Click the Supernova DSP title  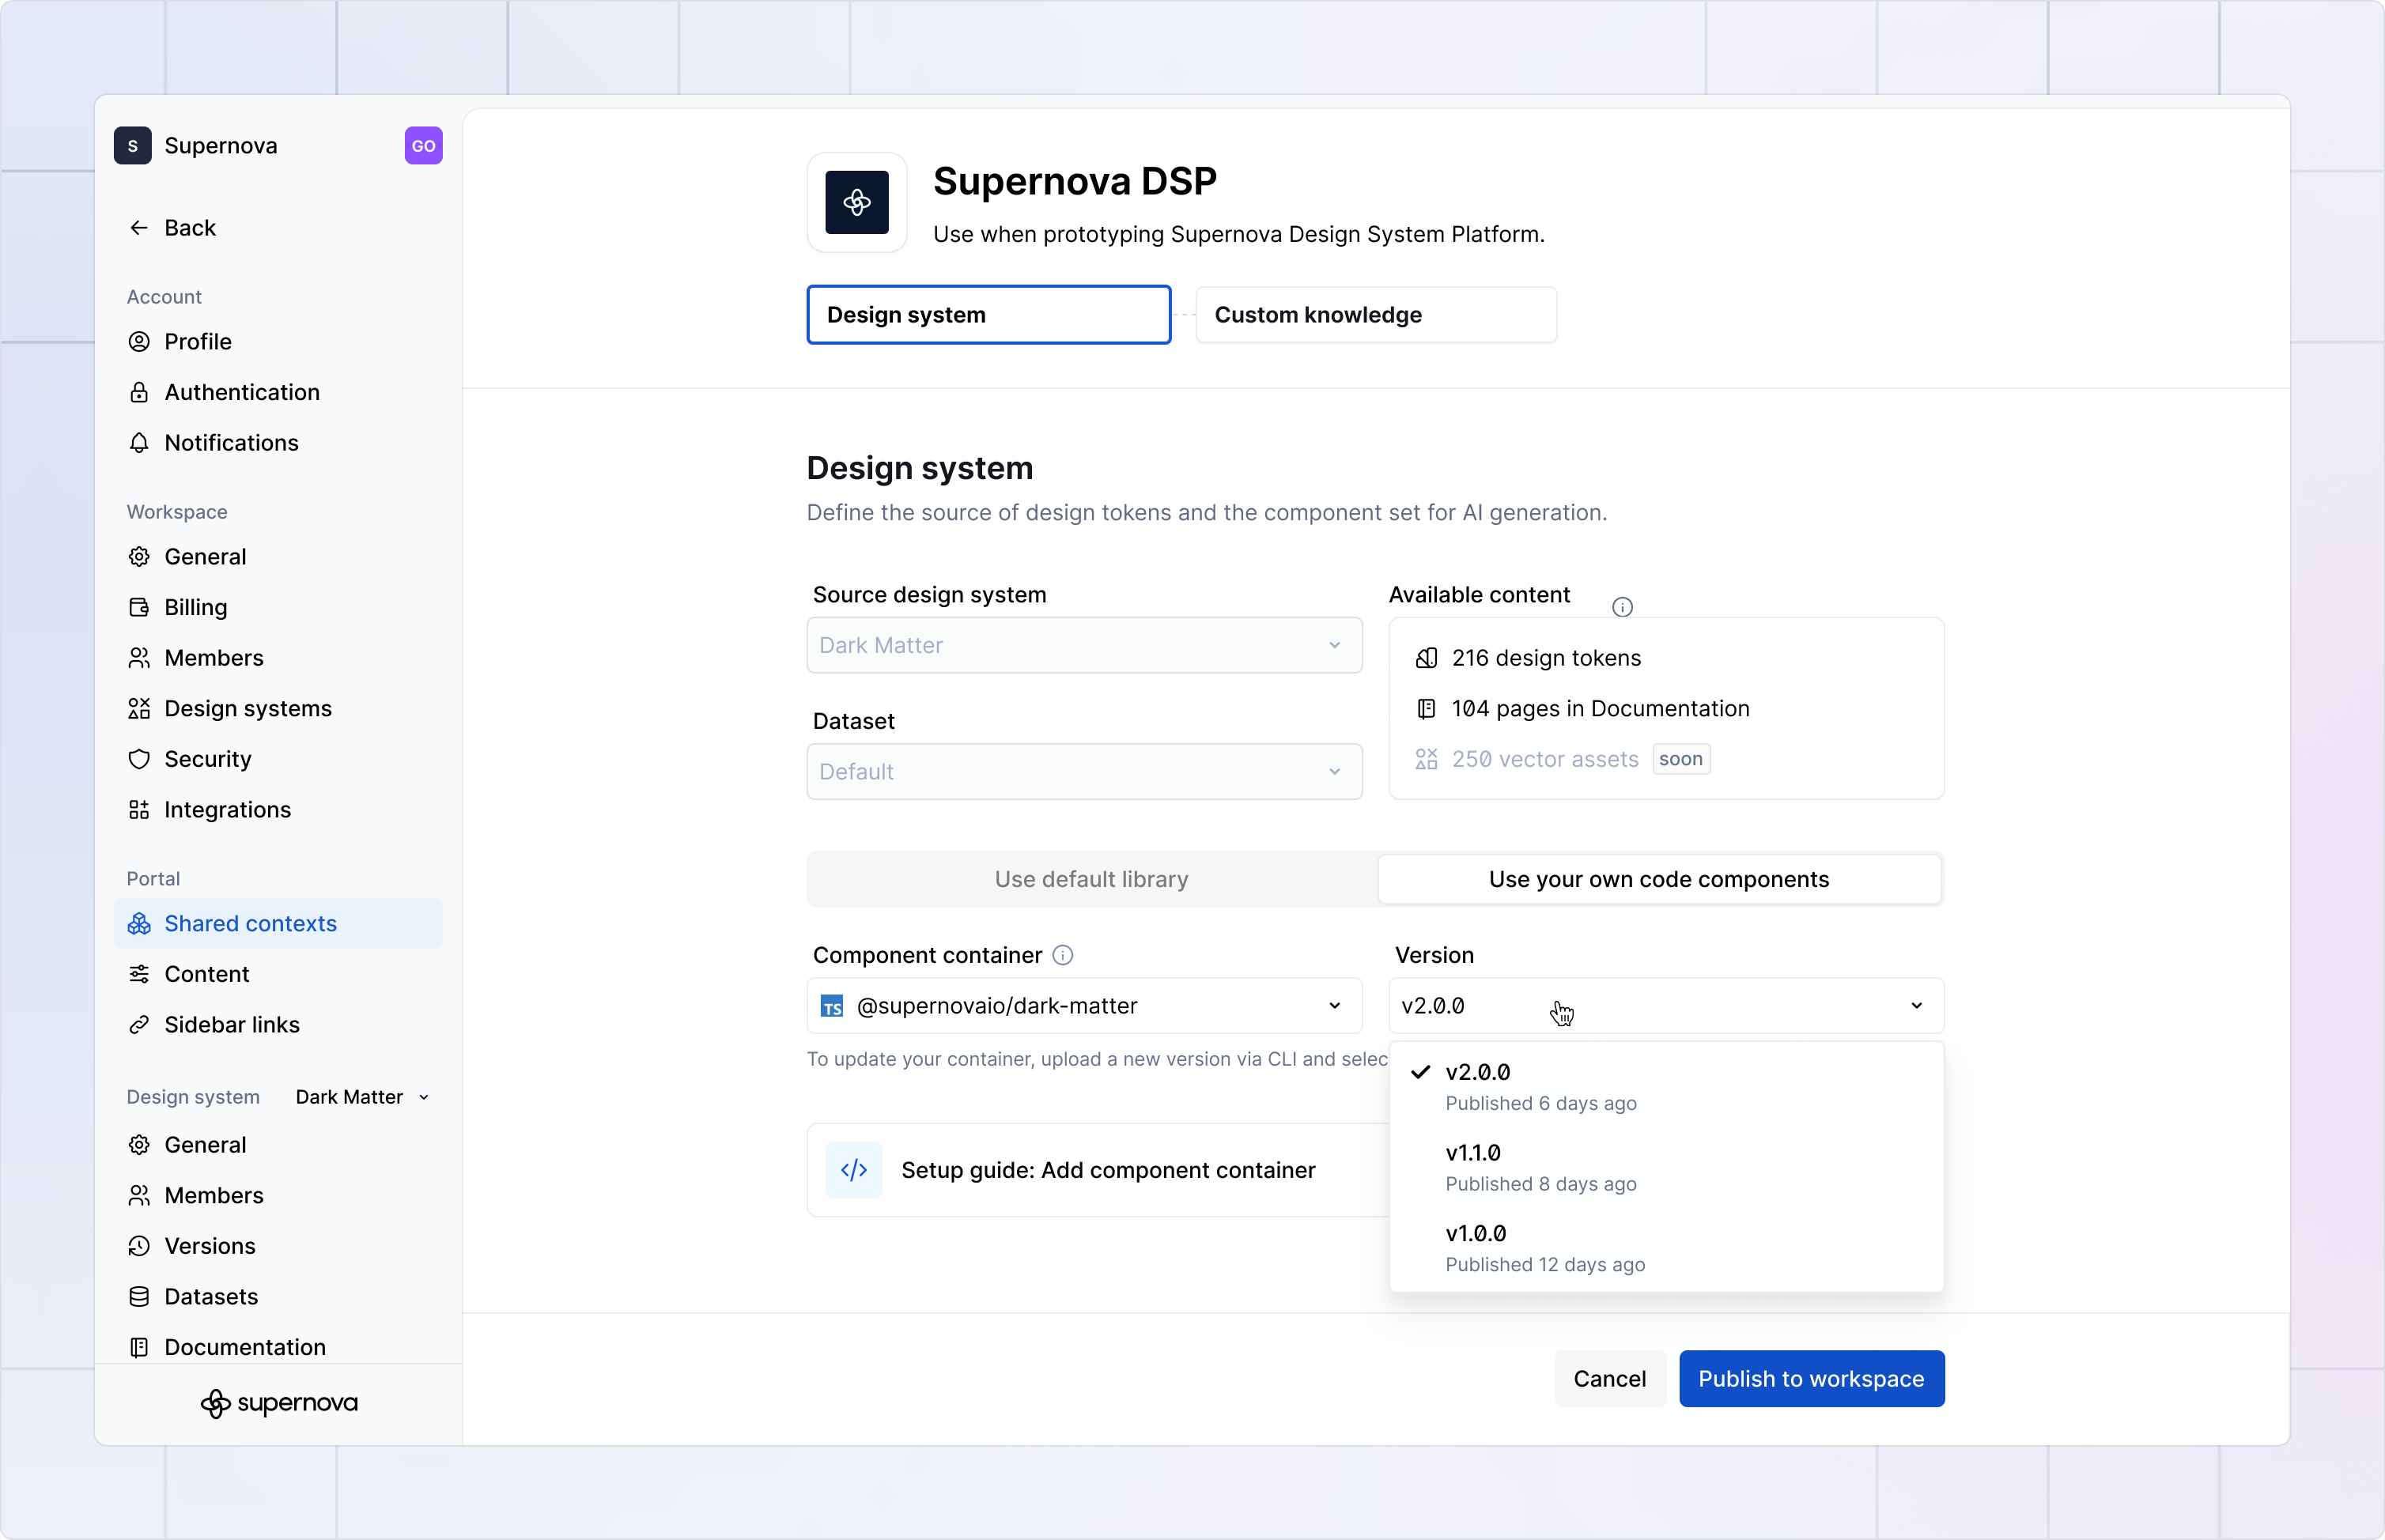(x=1074, y=181)
